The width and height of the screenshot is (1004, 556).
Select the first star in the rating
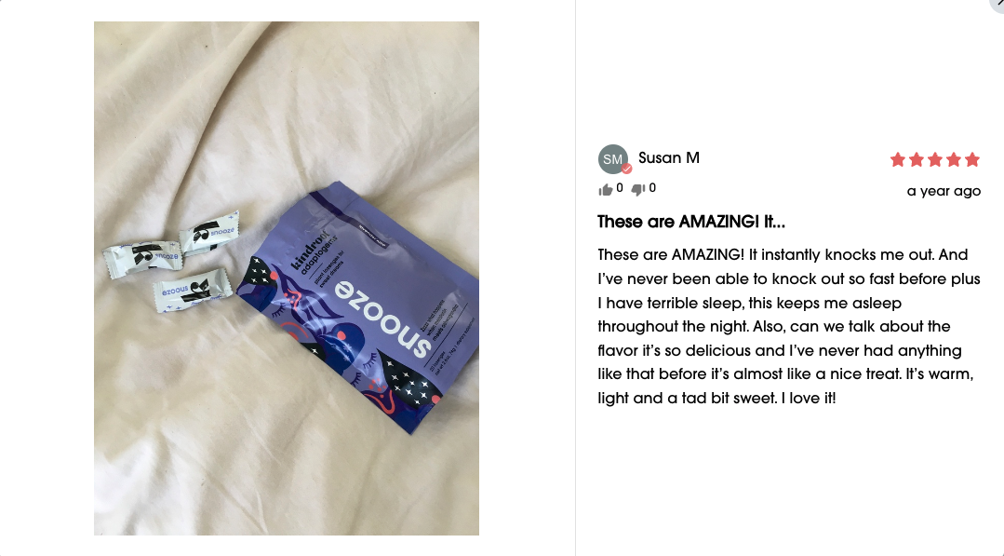(x=898, y=159)
